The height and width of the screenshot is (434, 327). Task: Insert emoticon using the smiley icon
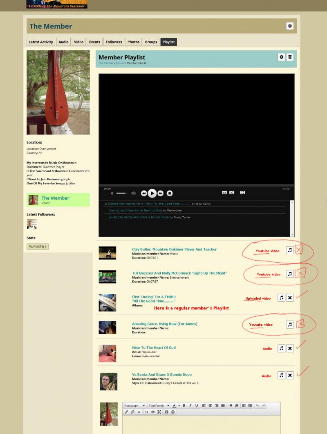pyautogui.click(x=173, y=412)
